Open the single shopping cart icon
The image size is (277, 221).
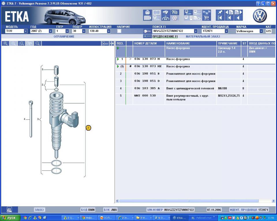pyautogui.click(x=206, y=18)
